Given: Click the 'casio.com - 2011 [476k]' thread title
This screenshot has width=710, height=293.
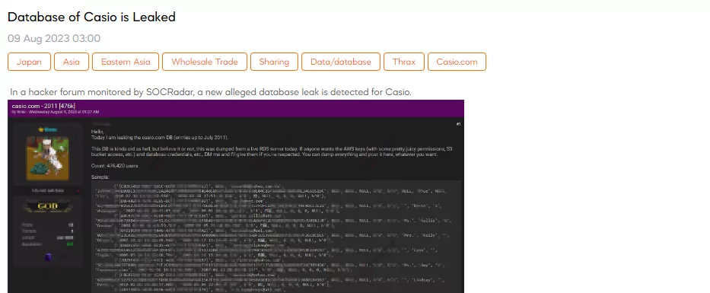Looking at the screenshot, I should click(x=43, y=106).
